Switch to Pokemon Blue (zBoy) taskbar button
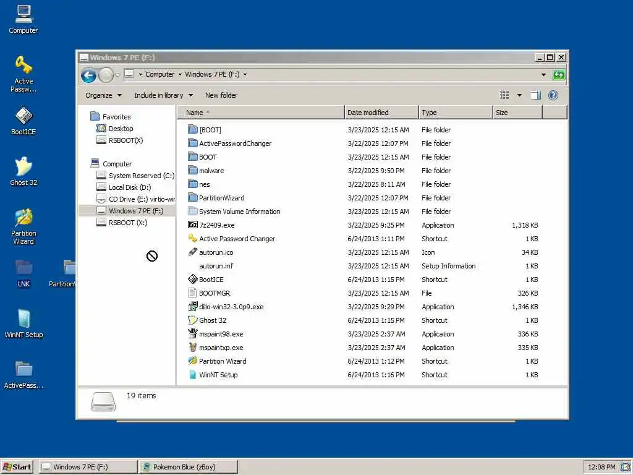Viewport: 633px width, 475px height. (188, 467)
